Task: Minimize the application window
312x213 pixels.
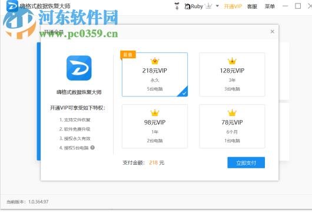Action: tap(285, 6)
